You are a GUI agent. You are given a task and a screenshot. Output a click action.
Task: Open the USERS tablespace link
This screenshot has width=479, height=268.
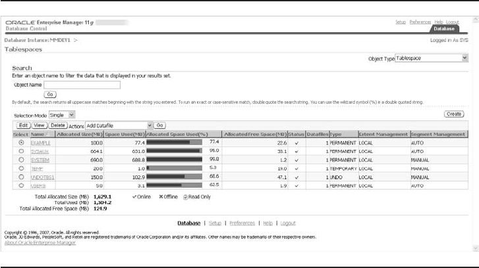pos(38,186)
